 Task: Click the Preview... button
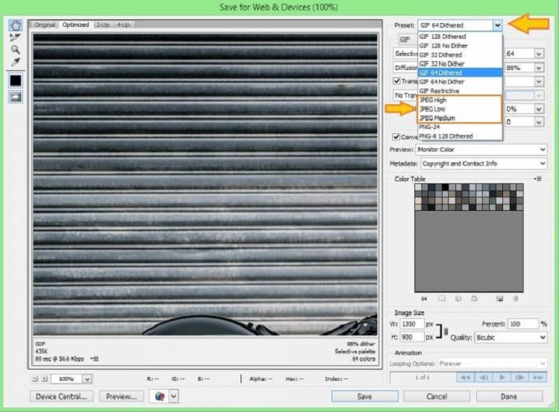121,396
